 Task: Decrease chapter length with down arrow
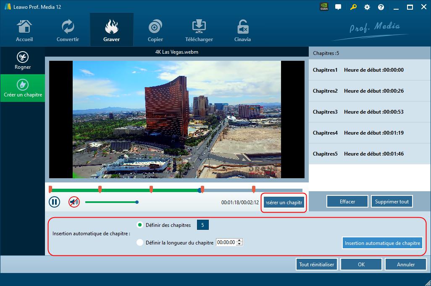239,244
